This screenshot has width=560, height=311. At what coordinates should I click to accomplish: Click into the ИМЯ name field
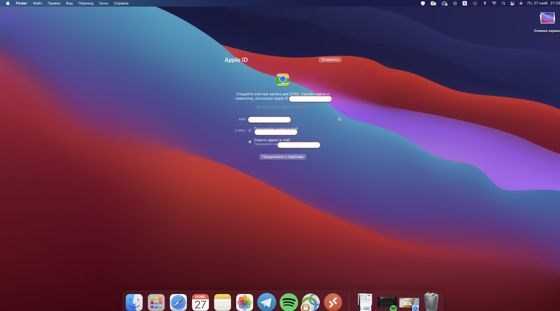pyautogui.click(x=269, y=120)
